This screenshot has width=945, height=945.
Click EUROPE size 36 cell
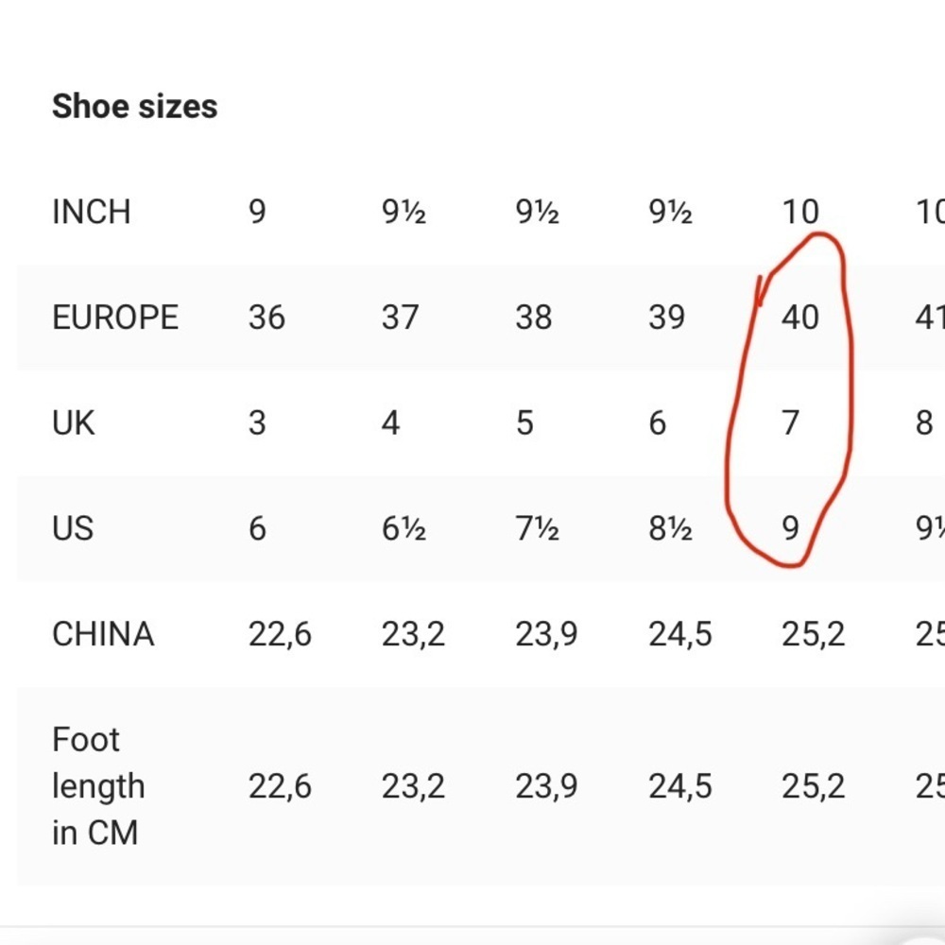(266, 317)
